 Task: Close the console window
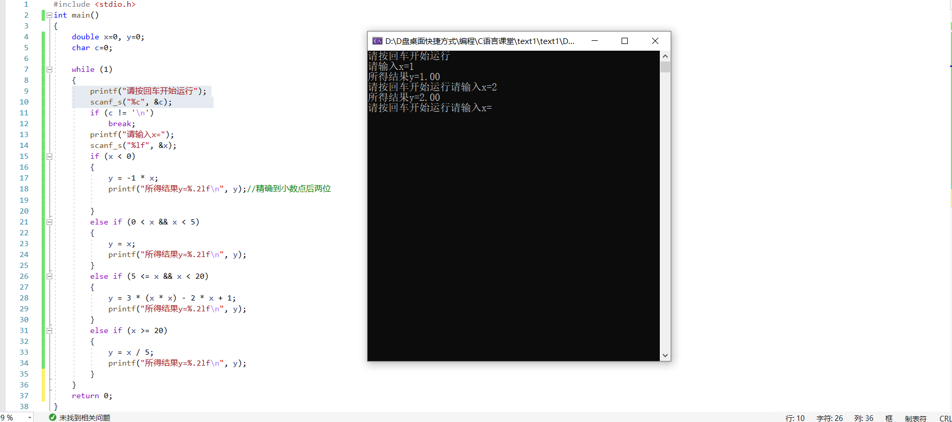pos(655,41)
